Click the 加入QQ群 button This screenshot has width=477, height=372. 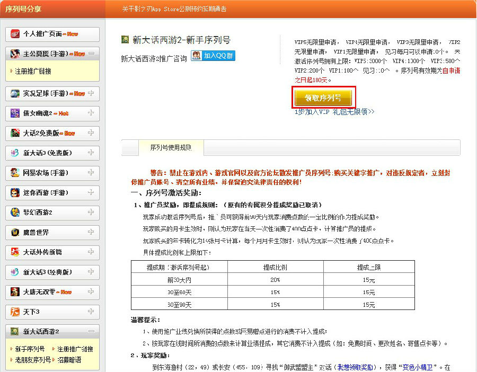coord(213,56)
